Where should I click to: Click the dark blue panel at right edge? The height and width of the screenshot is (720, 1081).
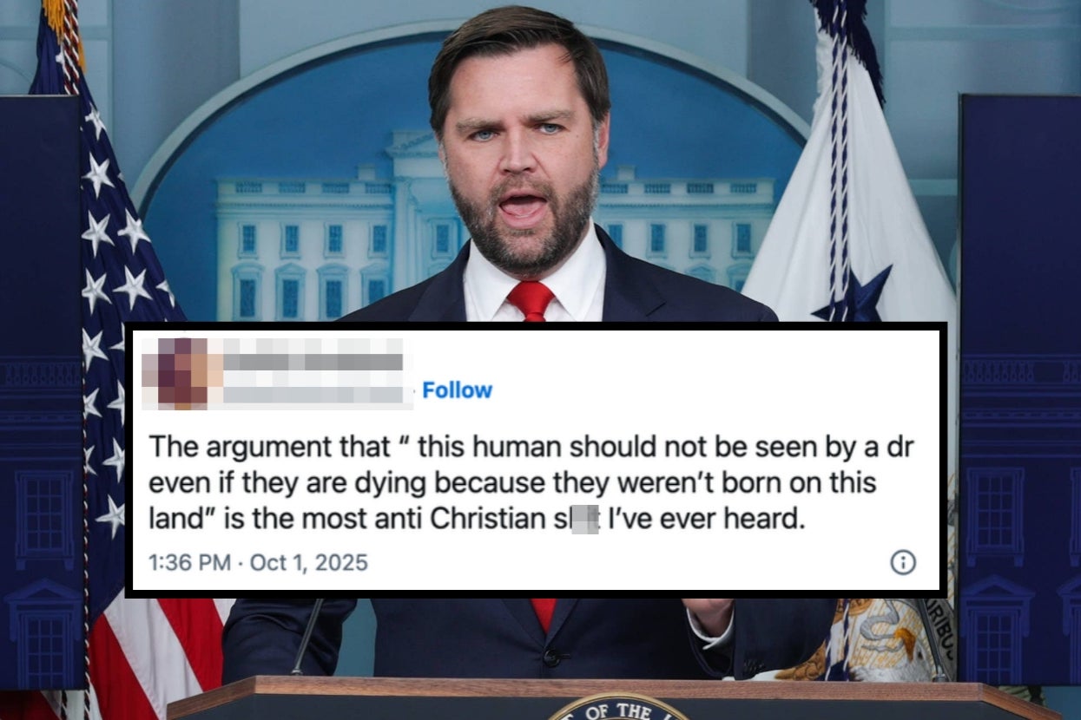[1020, 390]
